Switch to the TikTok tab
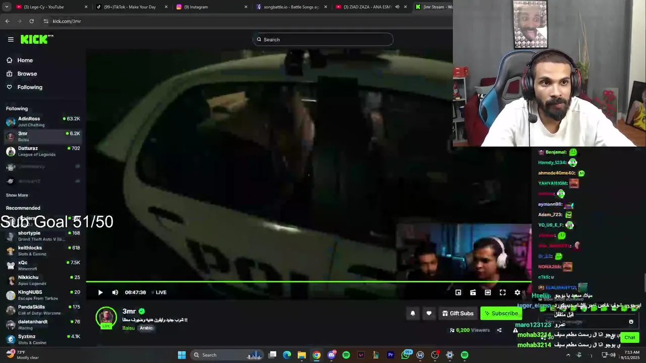 pos(130,7)
